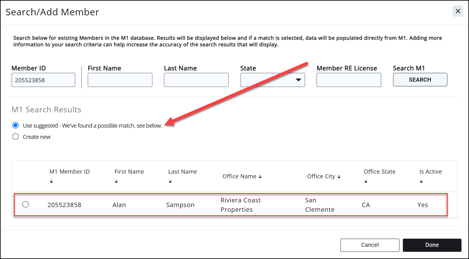Select the Alan Sampson result row radio
The image size is (469, 259).
[x=25, y=205]
